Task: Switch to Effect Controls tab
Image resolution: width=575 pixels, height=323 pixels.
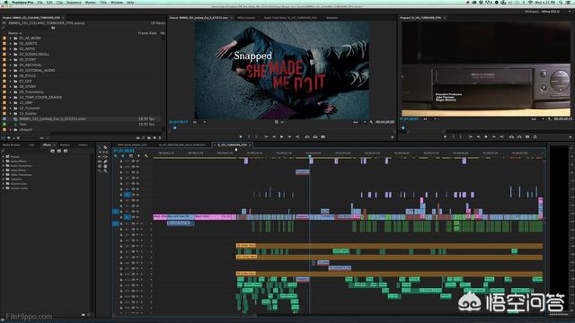Action: click(x=246, y=18)
